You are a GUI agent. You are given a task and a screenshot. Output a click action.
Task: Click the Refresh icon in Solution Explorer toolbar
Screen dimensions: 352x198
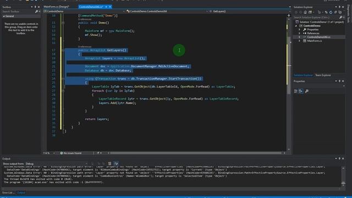tap(331, 12)
